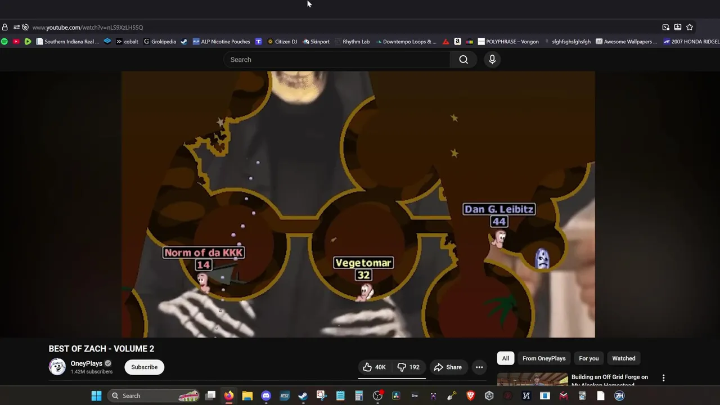
Task: Open the Steam bookmark icon in bookmarks bar
Action: pyautogui.click(x=184, y=42)
